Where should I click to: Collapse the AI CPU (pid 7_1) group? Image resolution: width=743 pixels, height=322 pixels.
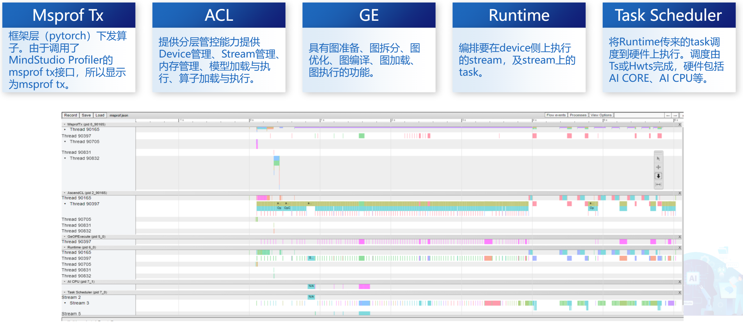65,282
